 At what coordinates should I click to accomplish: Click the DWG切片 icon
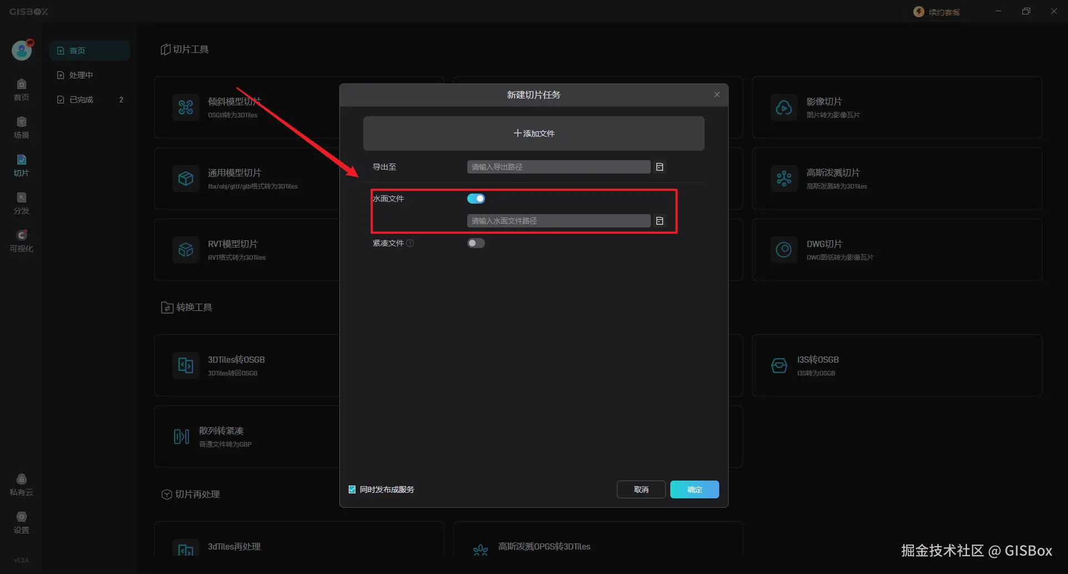(x=784, y=250)
